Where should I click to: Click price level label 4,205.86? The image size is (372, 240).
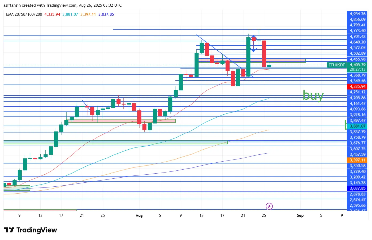pos(357,98)
